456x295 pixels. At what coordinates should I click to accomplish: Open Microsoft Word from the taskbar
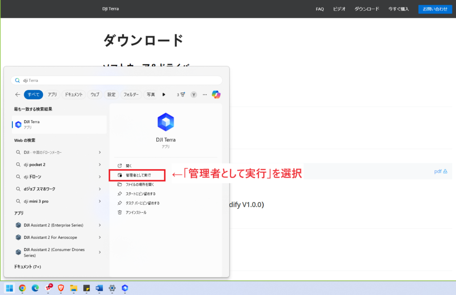click(x=99, y=288)
